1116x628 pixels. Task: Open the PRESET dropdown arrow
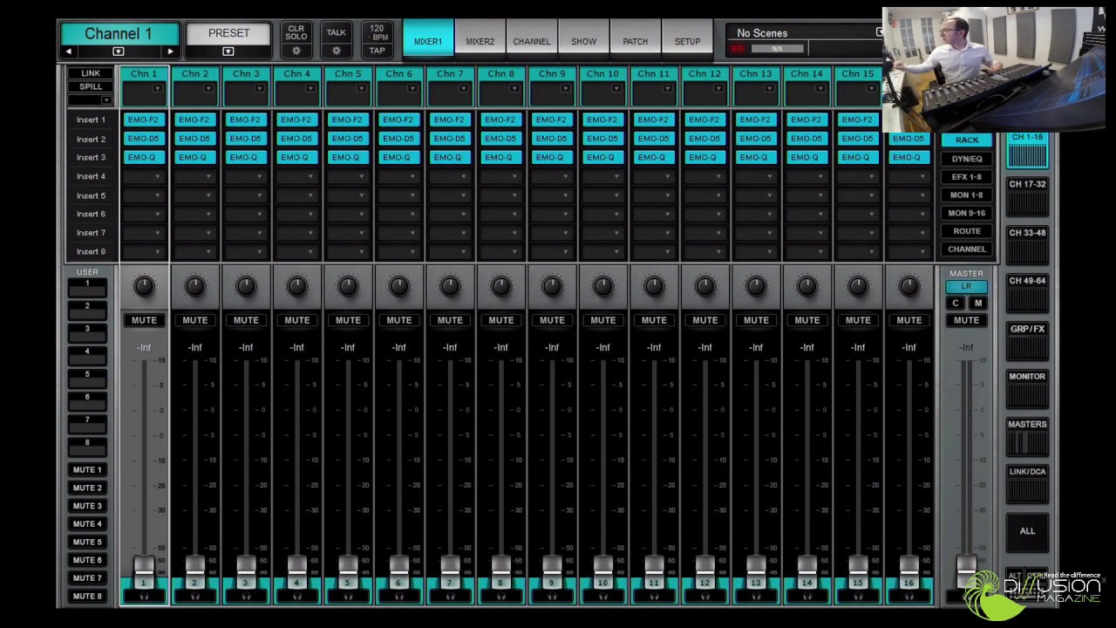[x=228, y=51]
